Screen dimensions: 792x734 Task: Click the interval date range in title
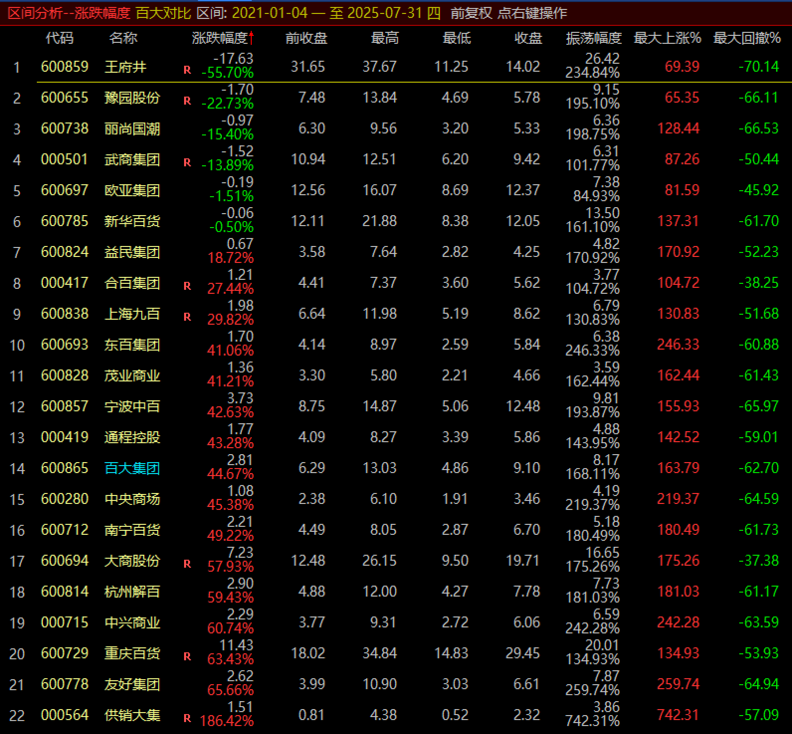(x=336, y=13)
